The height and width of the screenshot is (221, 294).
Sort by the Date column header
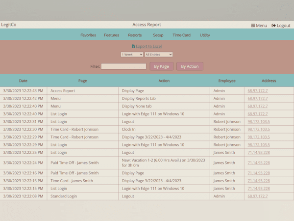point(23,81)
